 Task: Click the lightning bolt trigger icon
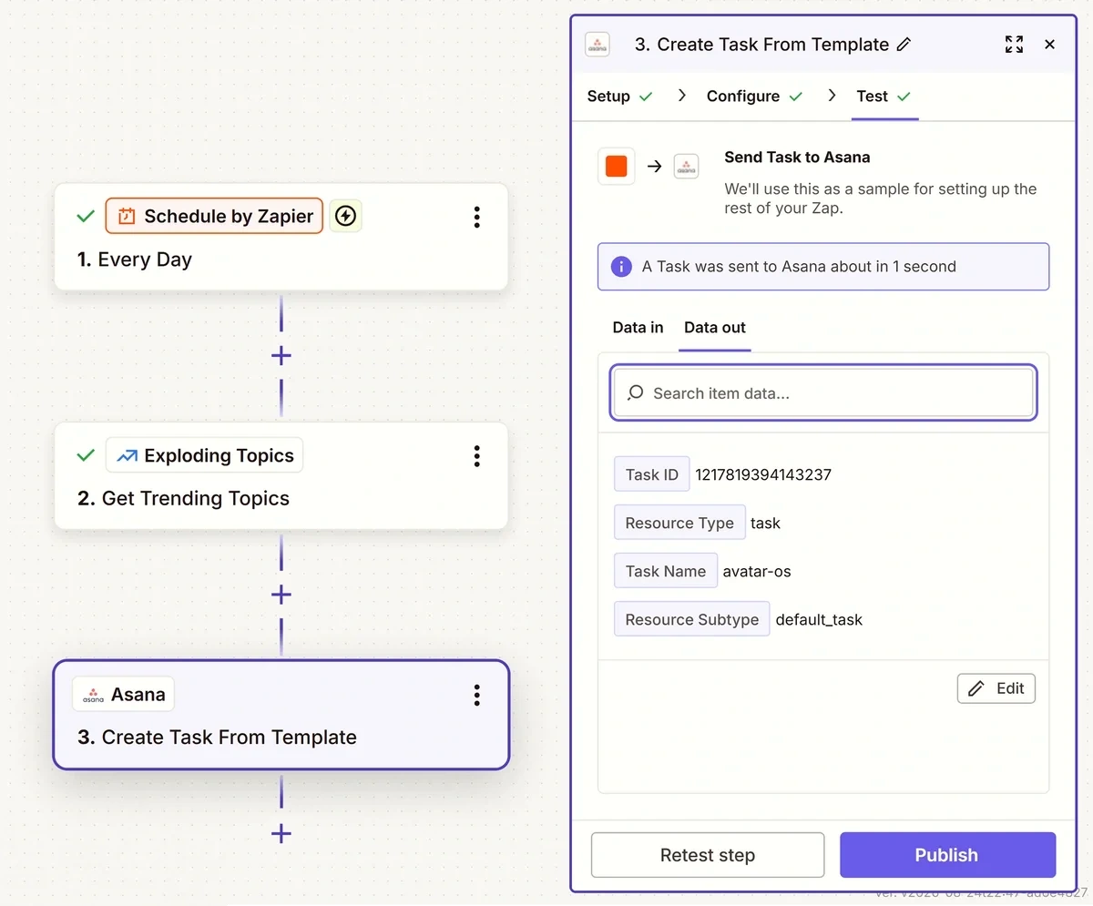click(345, 216)
